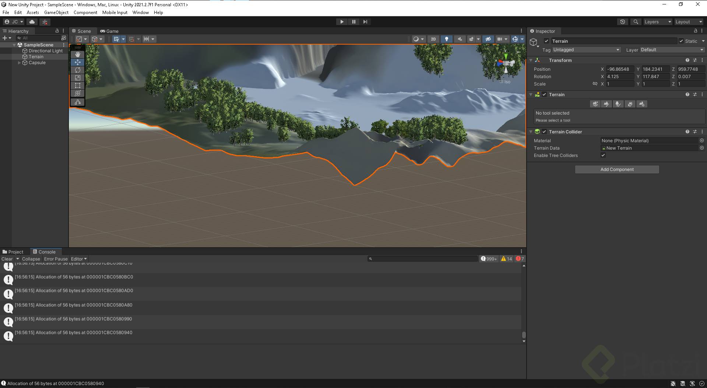Screen dimensions: 707x388
Task: Toggle Collapse in Console
Action: click(x=31, y=259)
